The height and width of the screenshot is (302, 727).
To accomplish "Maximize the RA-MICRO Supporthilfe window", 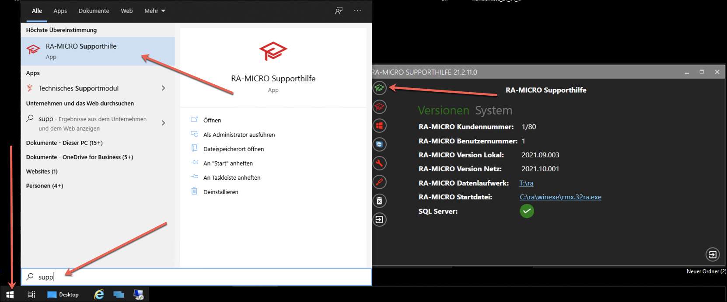I will pos(702,72).
